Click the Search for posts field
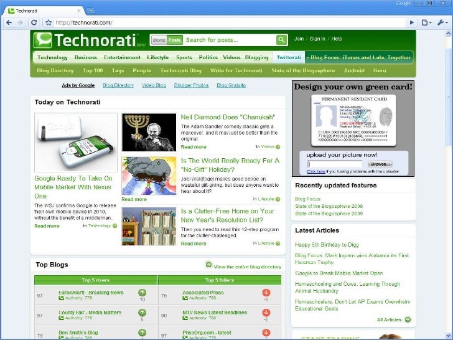This screenshot has width=453, height=340. 230,40
